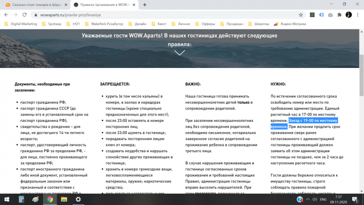This screenshot has height=205, width=364.
Task: Click the camera screenshot extension
Action: coord(330,15)
